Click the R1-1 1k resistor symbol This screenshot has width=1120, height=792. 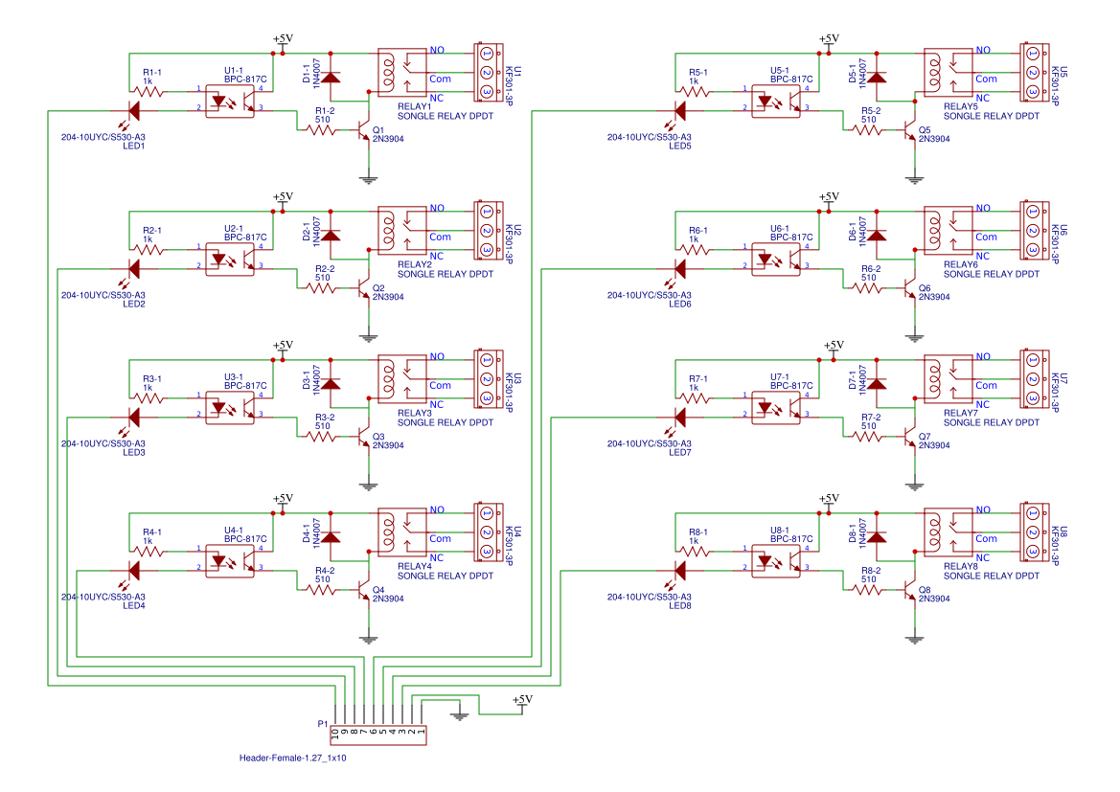tap(149, 91)
